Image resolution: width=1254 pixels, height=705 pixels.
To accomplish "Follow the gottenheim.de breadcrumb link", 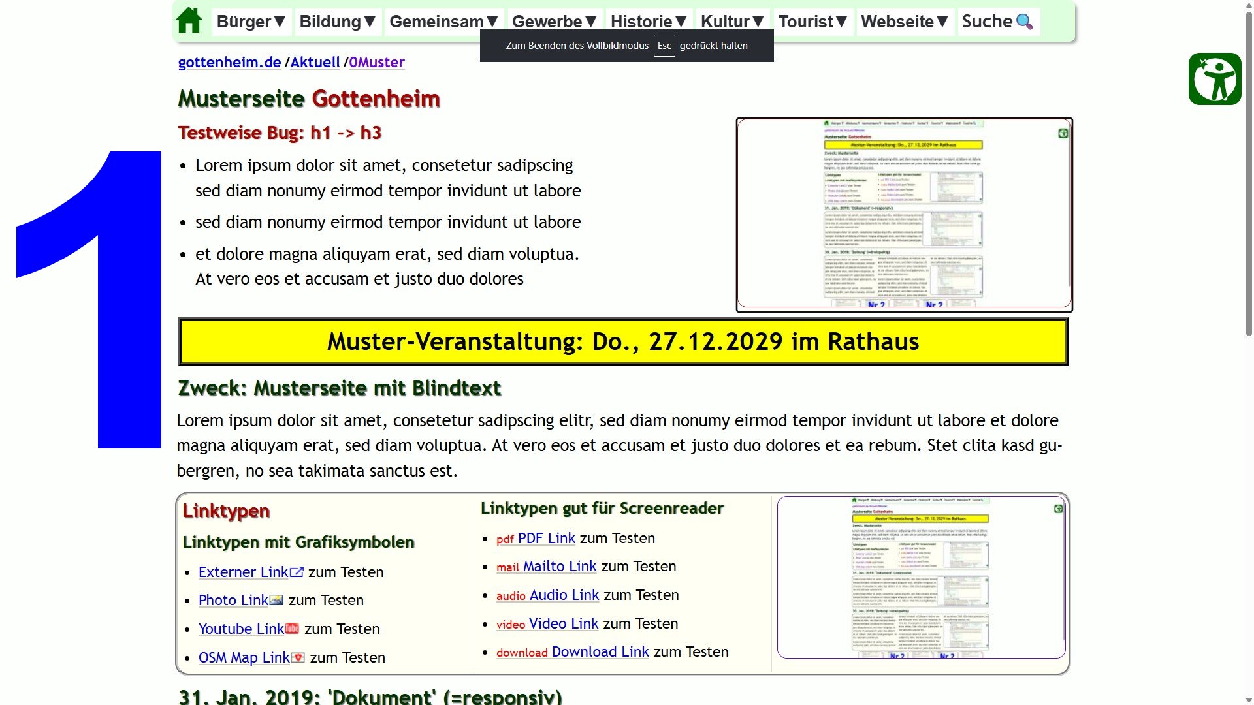I will pos(229,63).
